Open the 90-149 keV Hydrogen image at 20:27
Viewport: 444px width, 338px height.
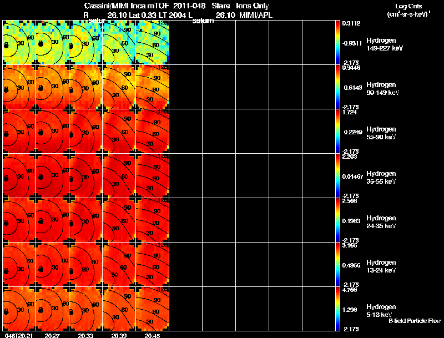coord(53,87)
